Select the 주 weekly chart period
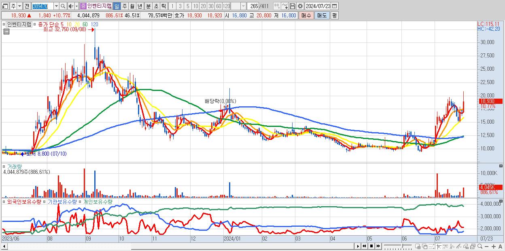 pyautogui.click(x=124, y=6)
